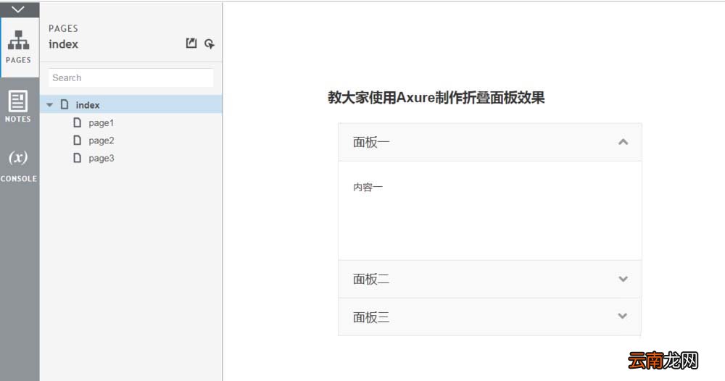
Task: Collapse the sidebar with top chevron
Action: (19, 9)
